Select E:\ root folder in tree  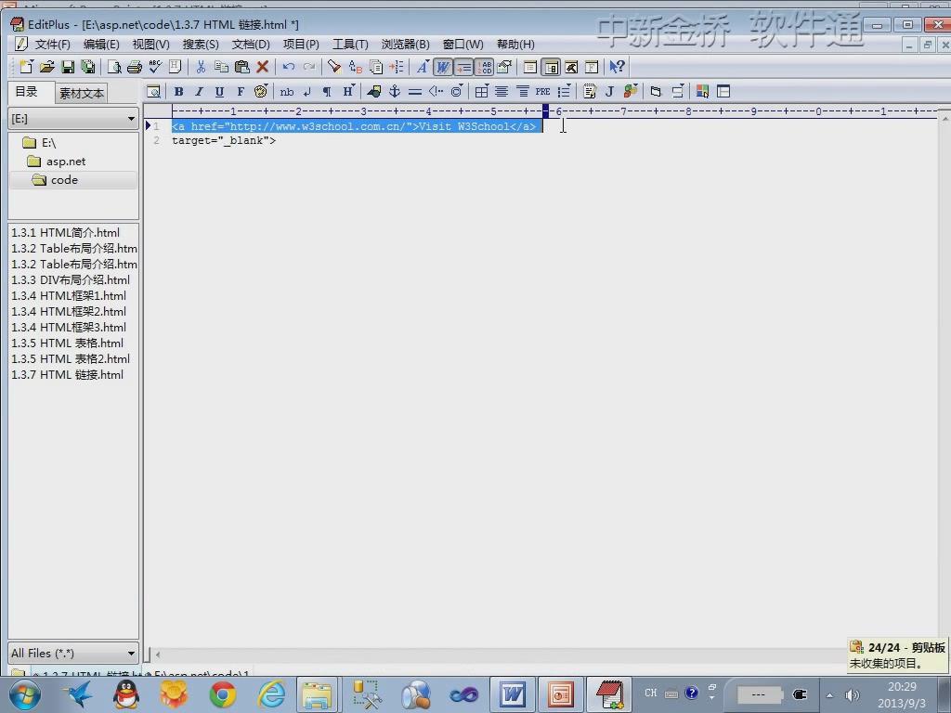click(48, 143)
